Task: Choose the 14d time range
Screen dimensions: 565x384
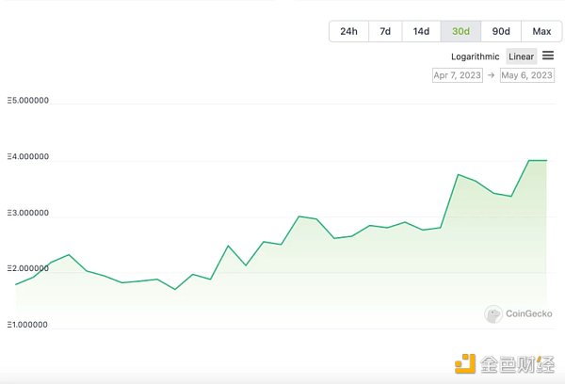Action: (421, 31)
